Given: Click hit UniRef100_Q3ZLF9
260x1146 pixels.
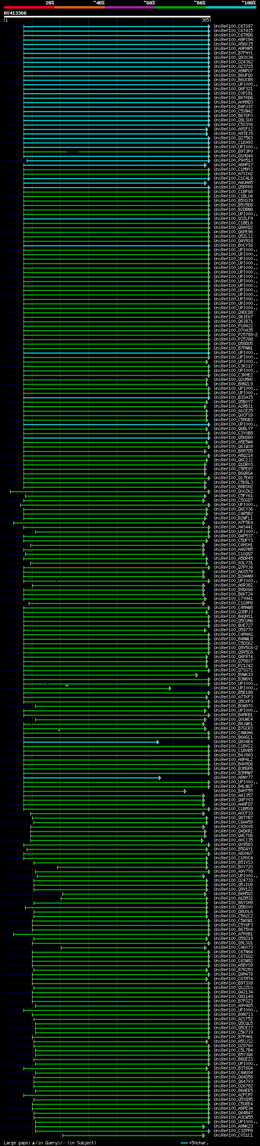Looking at the screenshot, I should (233, 218).
